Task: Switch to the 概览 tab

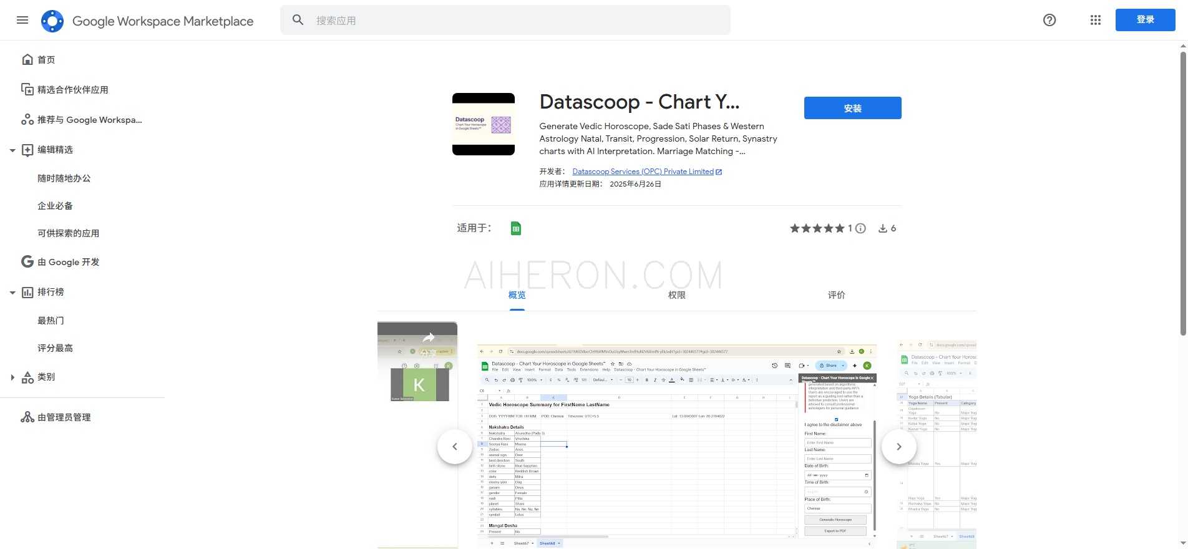Action: tap(517, 295)
